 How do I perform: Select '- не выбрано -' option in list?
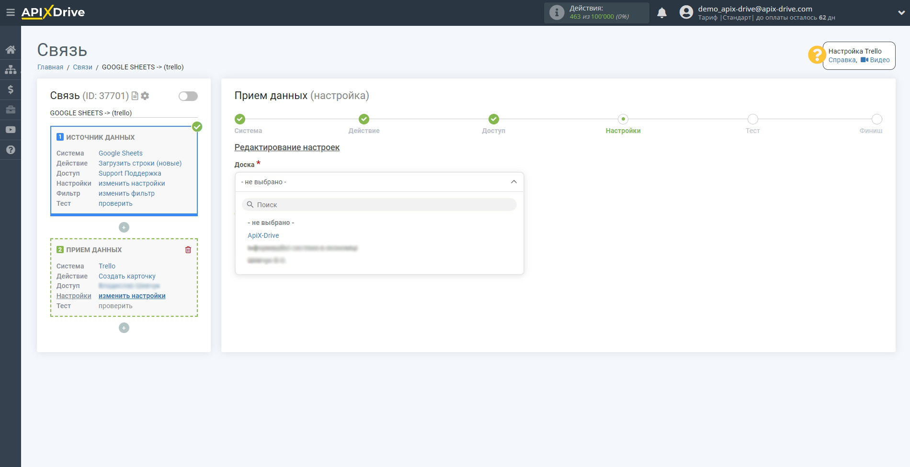click(x=271, y=222)
